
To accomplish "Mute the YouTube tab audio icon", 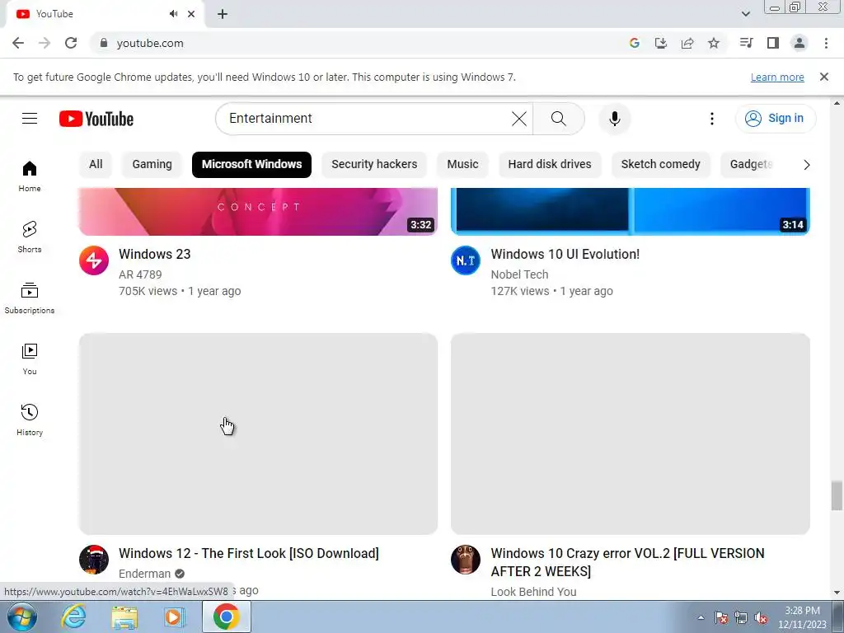I will coord(173,14).
